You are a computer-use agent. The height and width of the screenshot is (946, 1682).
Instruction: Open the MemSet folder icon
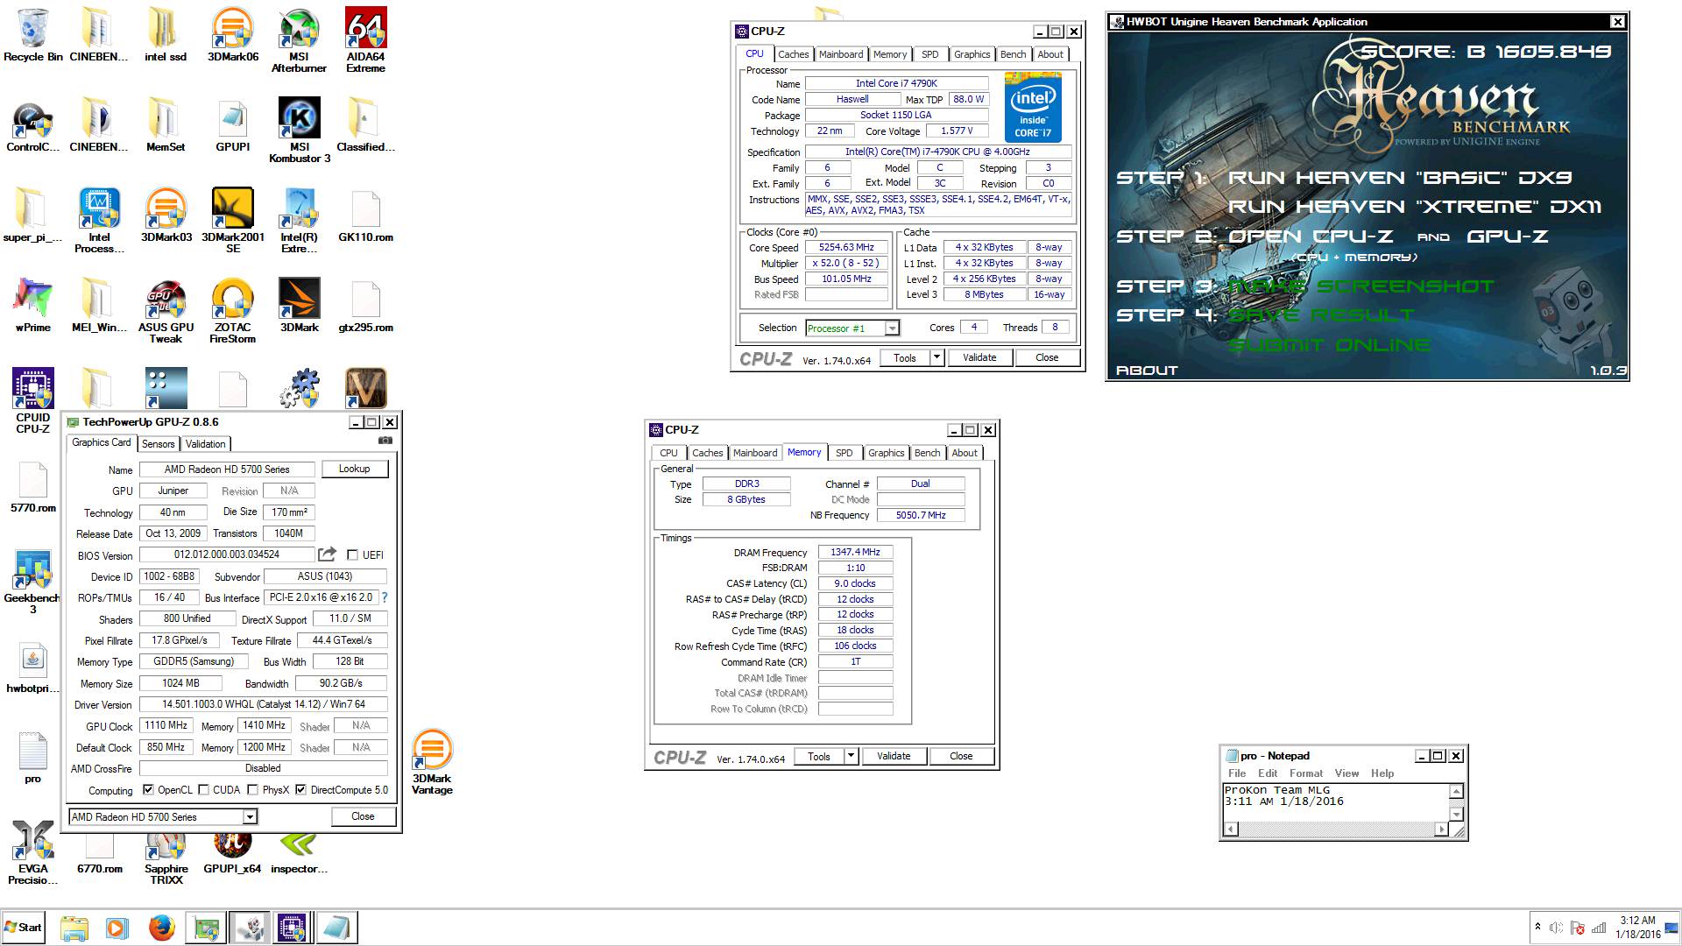(x=166, y=125)
